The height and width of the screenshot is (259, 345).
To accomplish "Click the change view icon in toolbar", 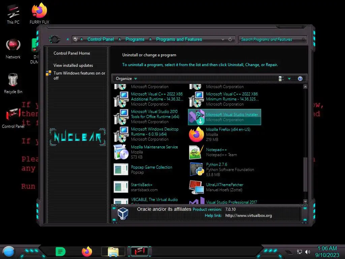I will 281,79.
